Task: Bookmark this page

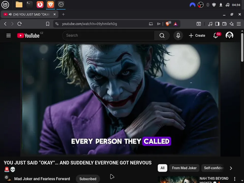Action: click(x=48, y=24)
